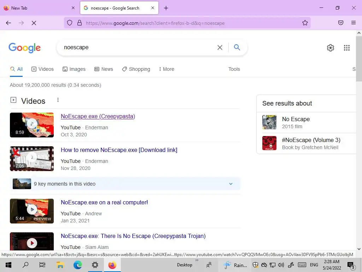Screen dimensions: 362x272
Task: Switch to the New Tab browser tab
Action: click(x=39, y=8)
